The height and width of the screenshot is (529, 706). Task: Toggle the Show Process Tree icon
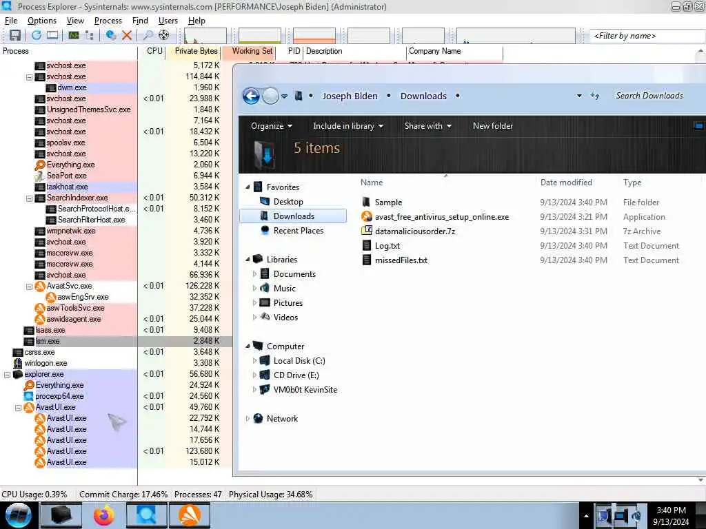click(x=89, y=35)
